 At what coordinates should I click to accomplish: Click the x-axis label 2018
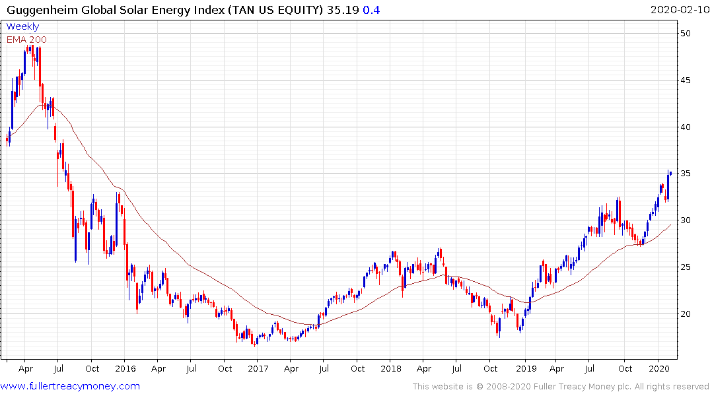pyautogui.click(x=391, y=368)
